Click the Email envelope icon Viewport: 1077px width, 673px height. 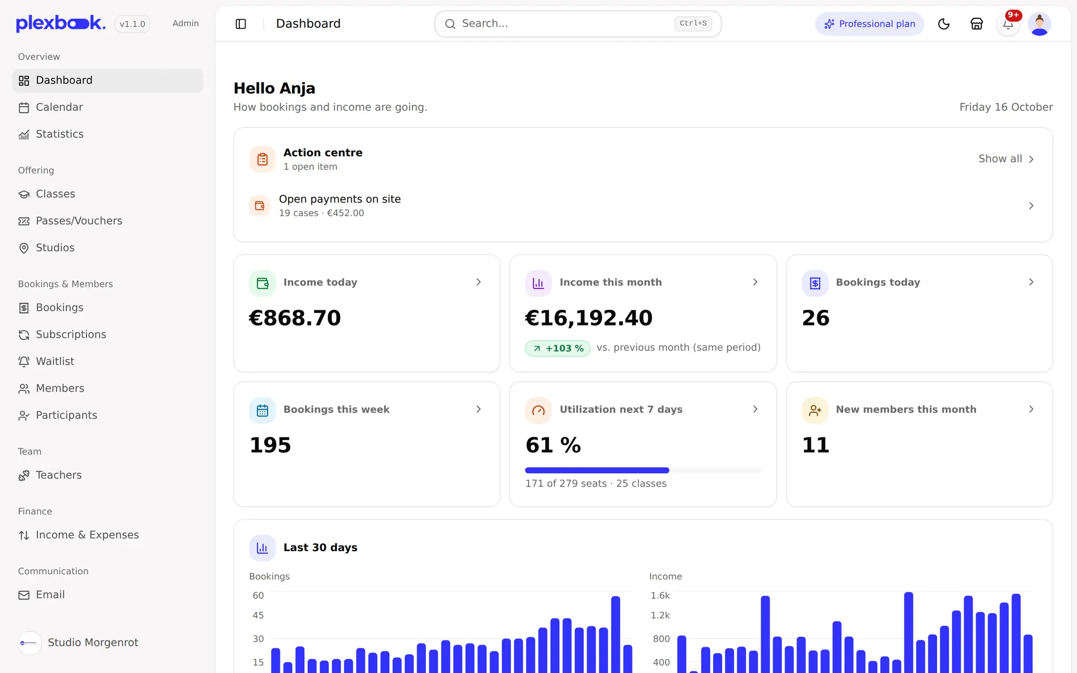(x=24, y=595)
